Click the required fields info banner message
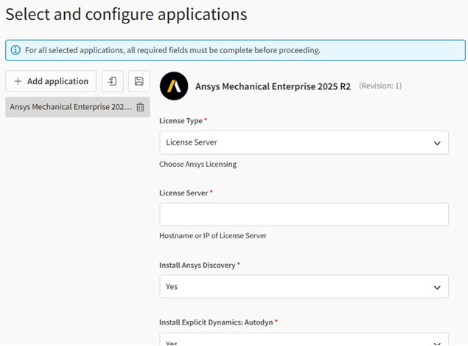Viewport: 468px width, 346px height. tap(172, 50)
